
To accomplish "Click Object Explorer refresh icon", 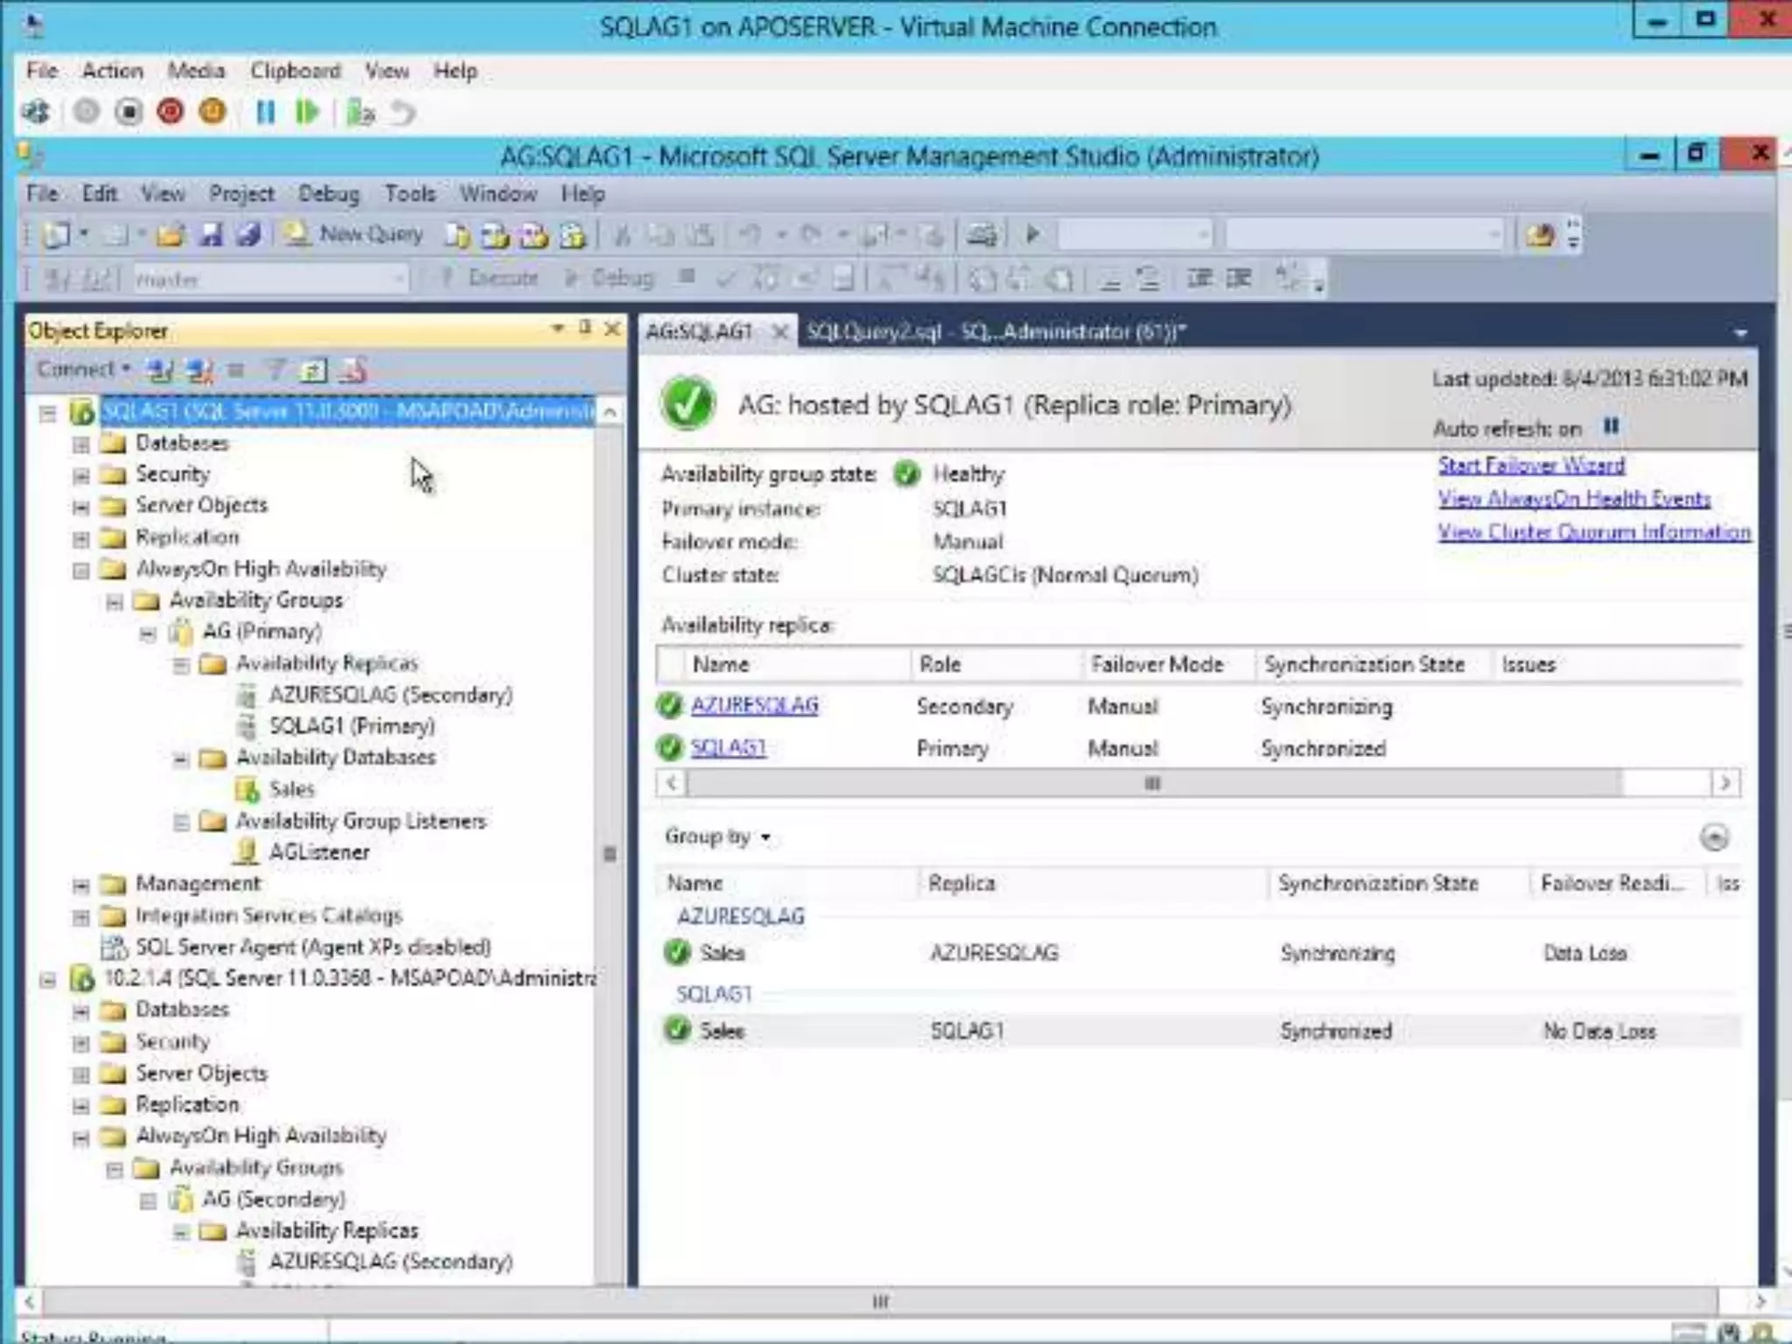I will (313, 370).
